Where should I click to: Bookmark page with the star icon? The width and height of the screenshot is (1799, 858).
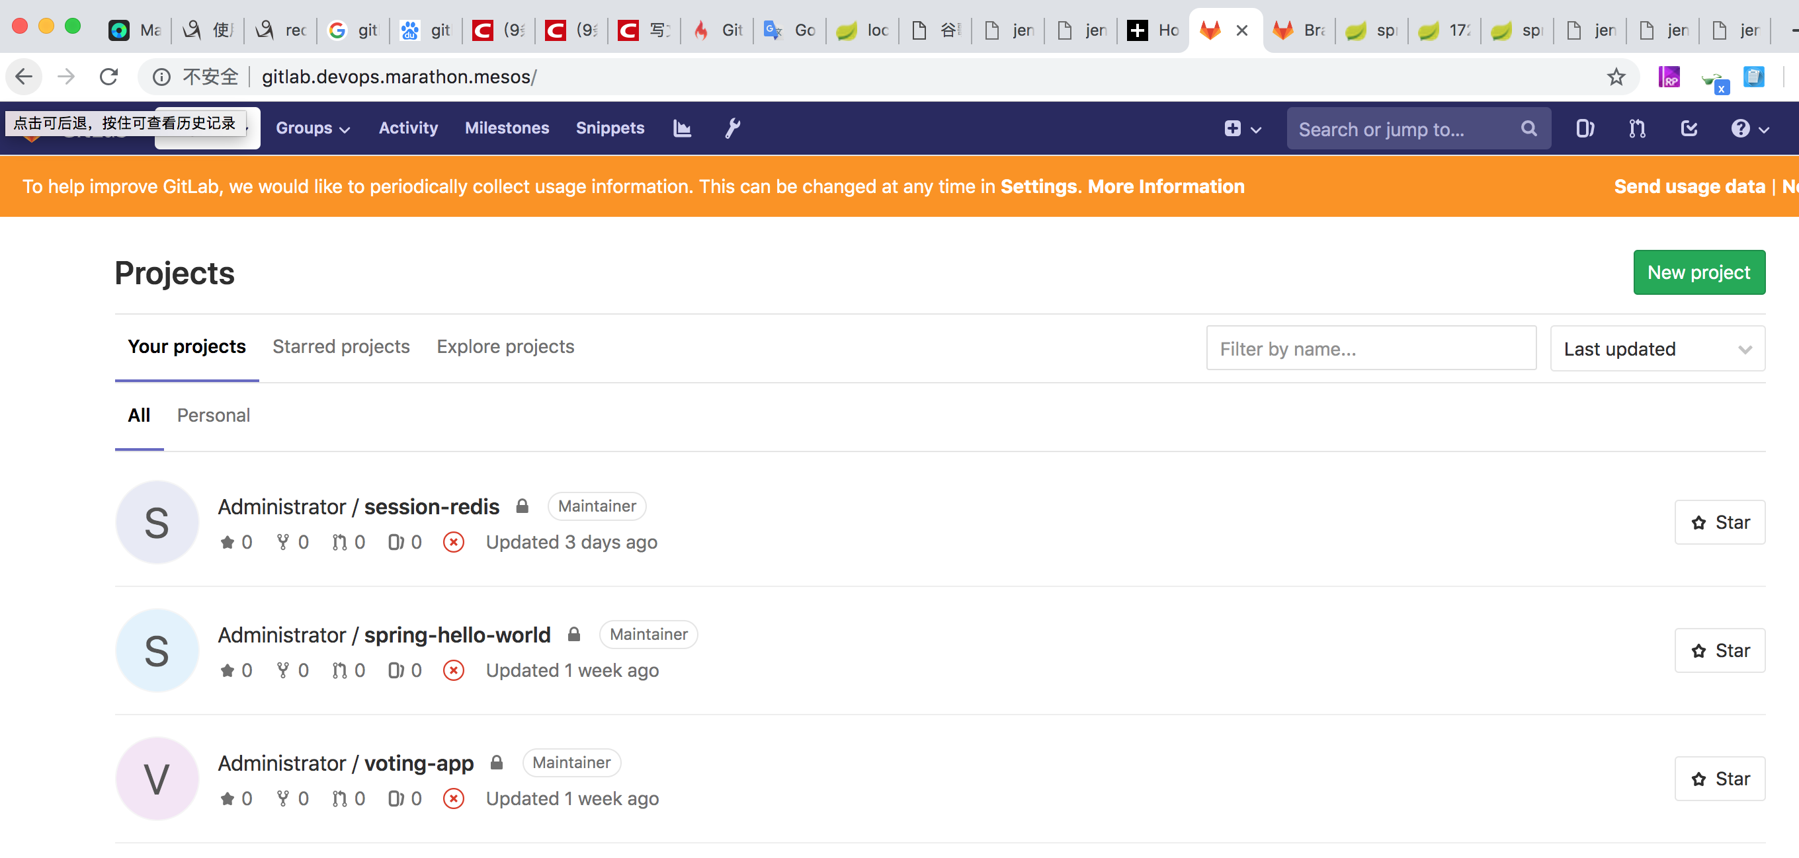click(1616, 77)
